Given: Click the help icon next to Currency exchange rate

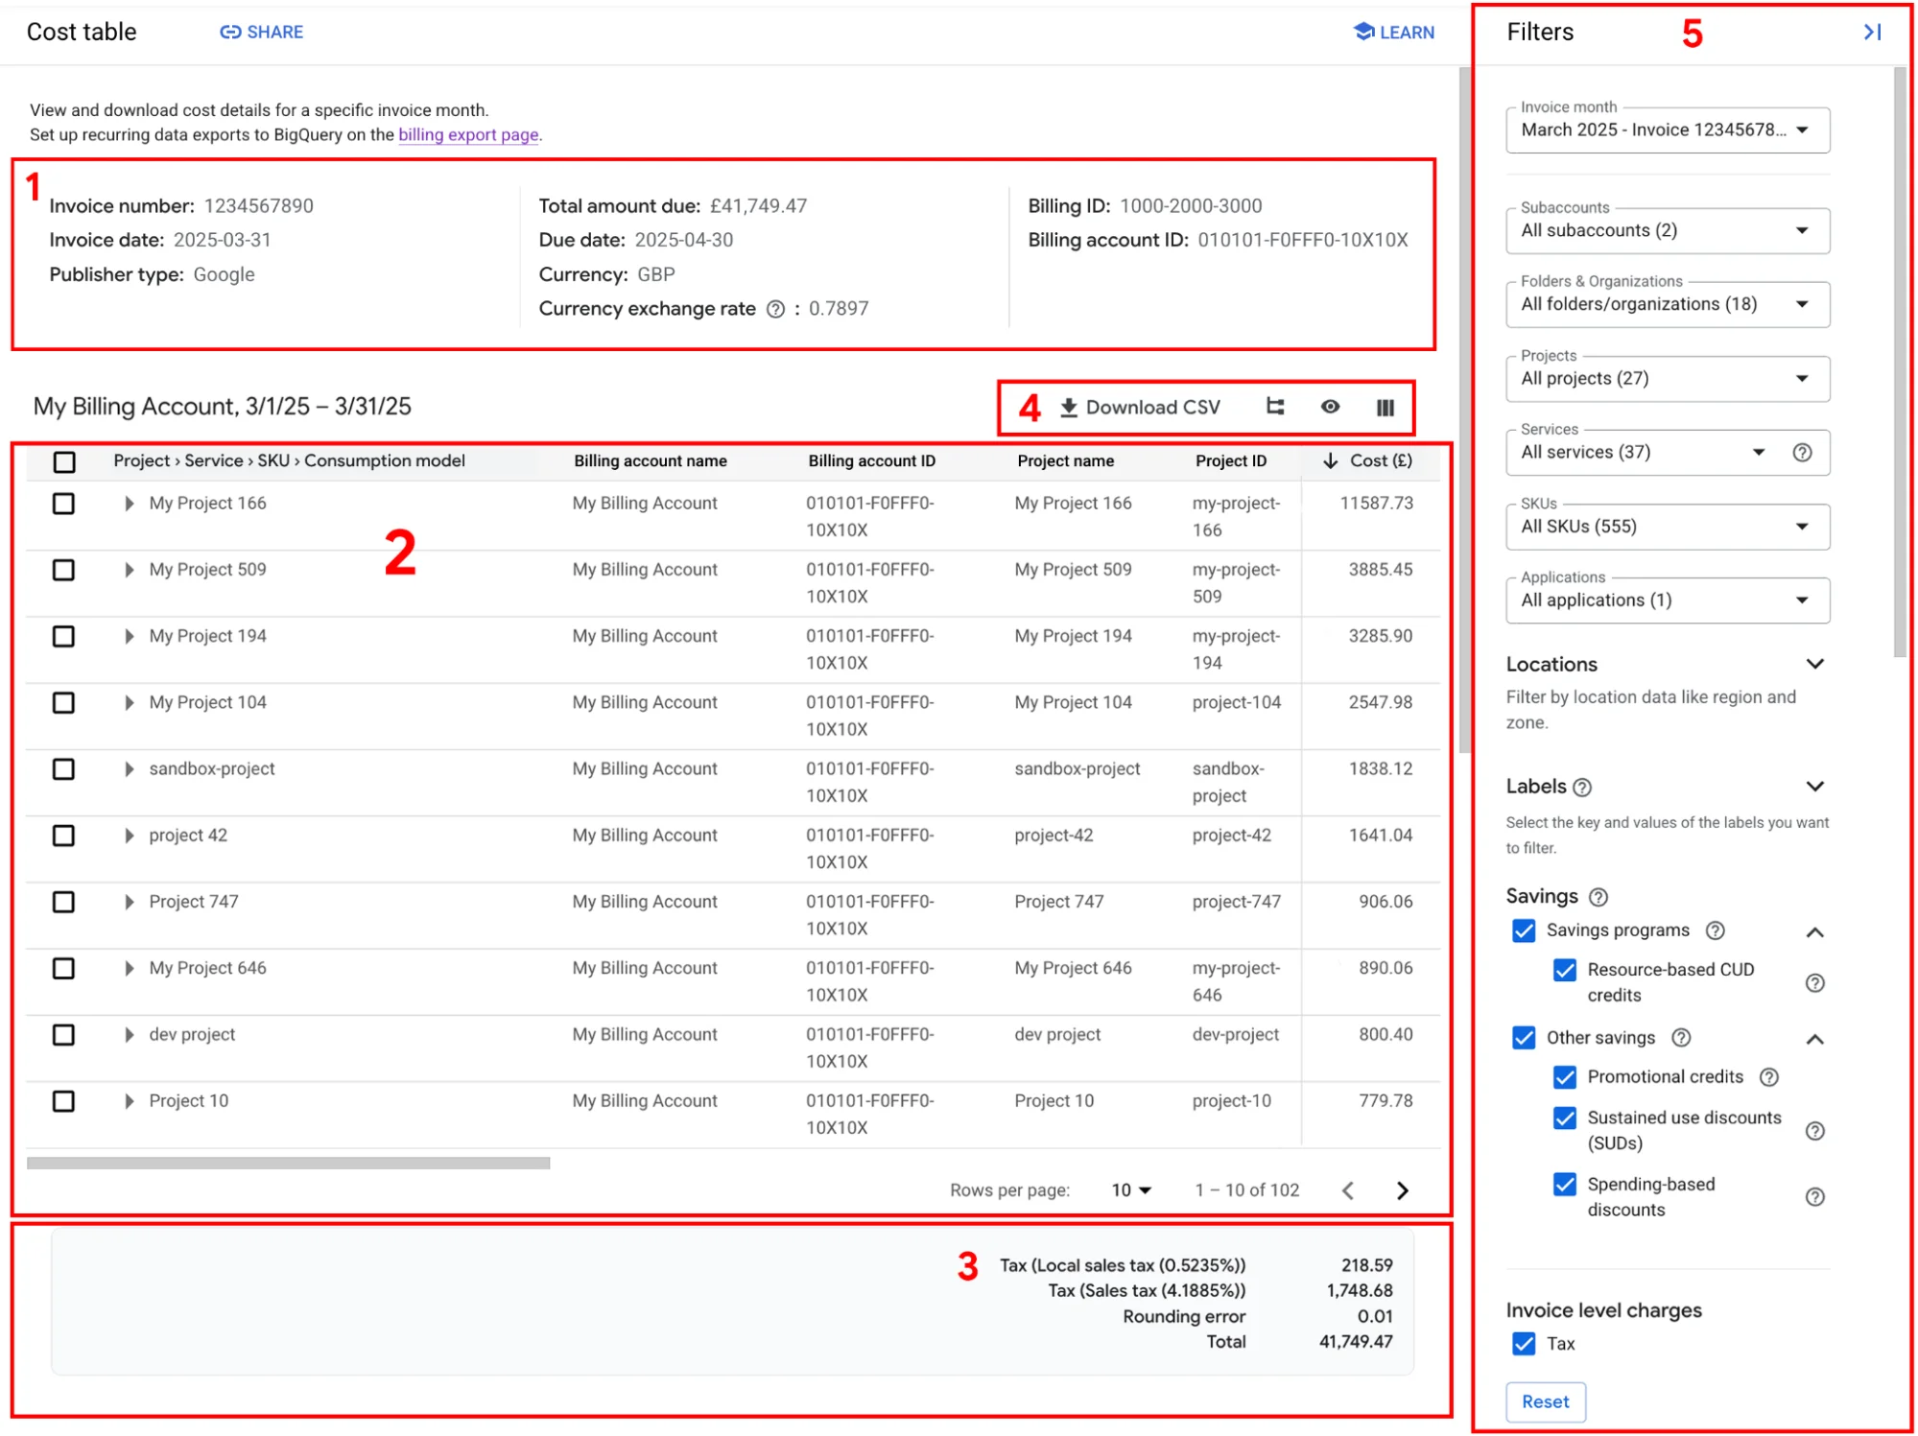Looking at the screenshot, I should click(x=775, y=309).
